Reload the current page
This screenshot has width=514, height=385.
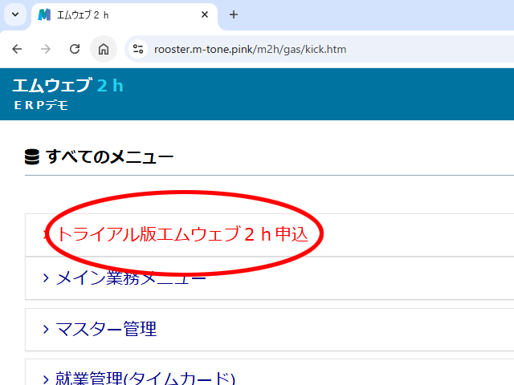(x=75, y=49)
